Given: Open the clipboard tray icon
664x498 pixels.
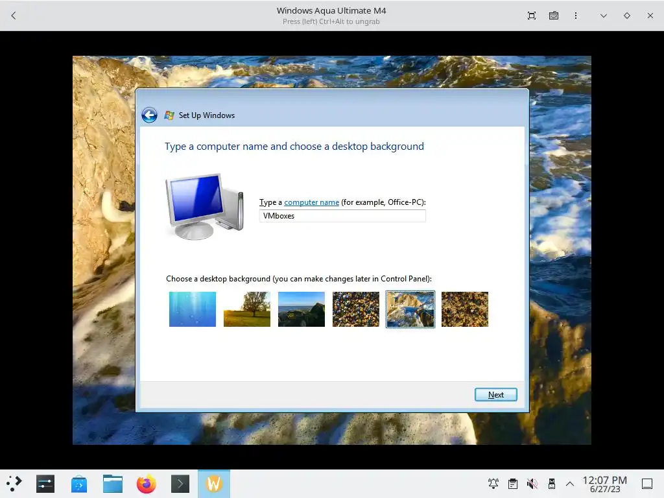Looking at the screenshot, I should pyautogui.click(x=513, y=484).
